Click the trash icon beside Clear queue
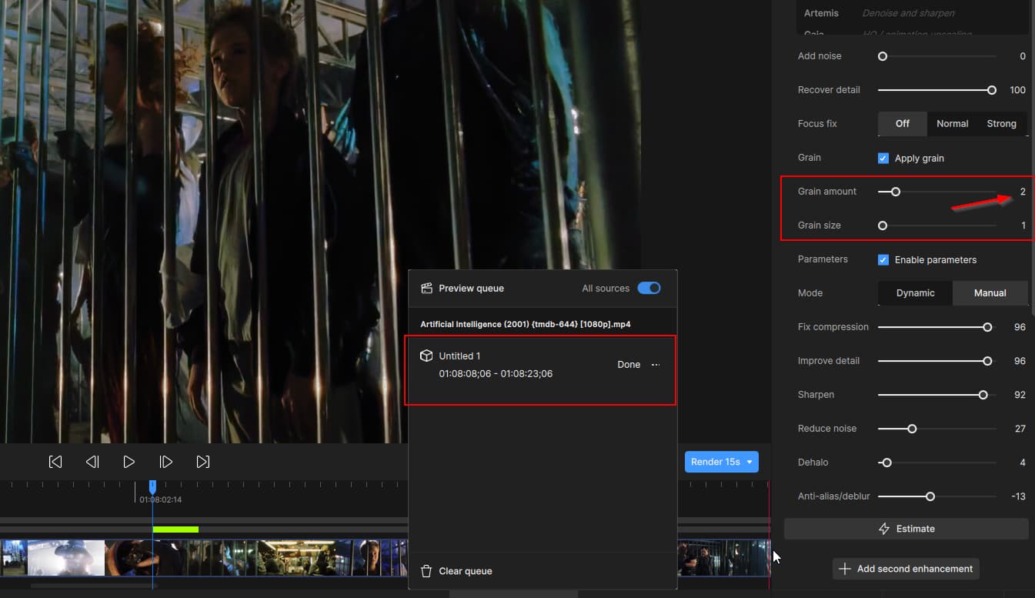Screen dimensions: 1035x598 pyautogui.click(x=426, y=571)
